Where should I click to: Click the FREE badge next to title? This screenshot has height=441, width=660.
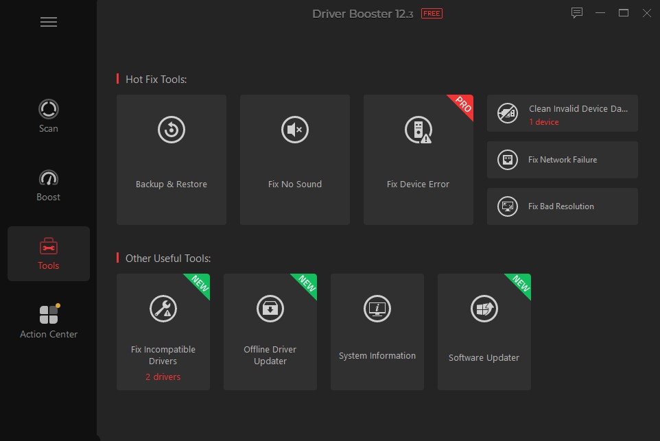(x=432, y=13)
